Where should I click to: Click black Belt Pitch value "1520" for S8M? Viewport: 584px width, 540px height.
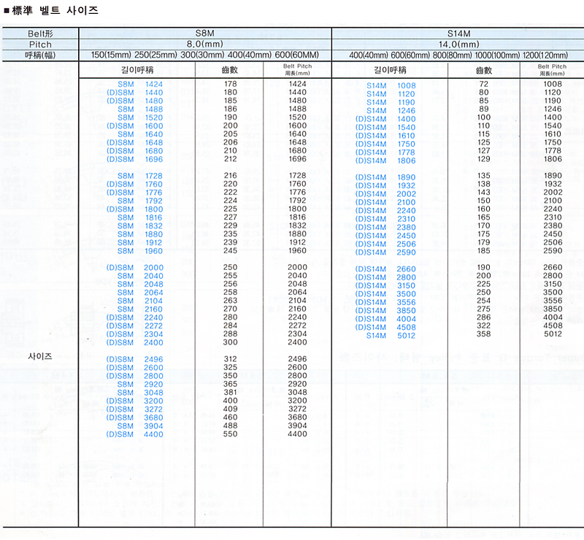click(298, 117)
